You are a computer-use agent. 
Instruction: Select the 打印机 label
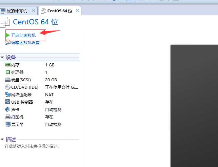tap(17, 117)
